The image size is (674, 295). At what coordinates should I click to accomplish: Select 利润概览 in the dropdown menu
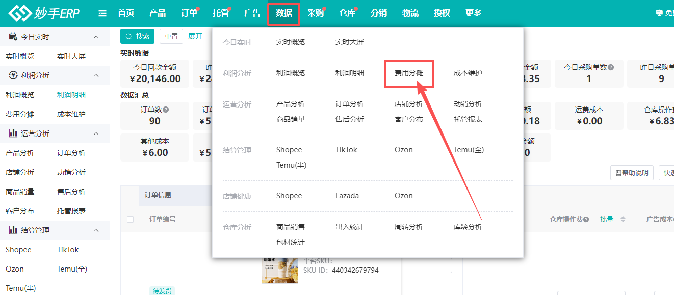pyautogui.click(x=291, y=73)
